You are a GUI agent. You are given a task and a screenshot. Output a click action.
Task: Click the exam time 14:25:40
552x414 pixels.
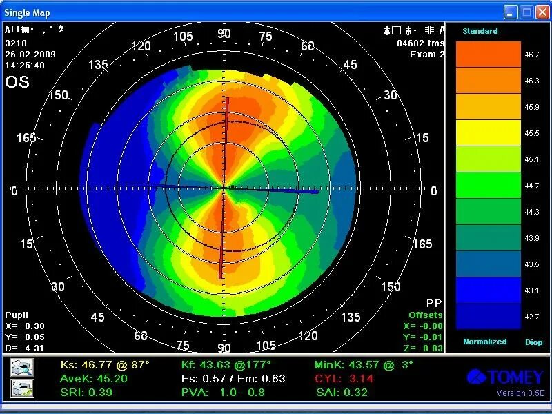tap(25, 66)
